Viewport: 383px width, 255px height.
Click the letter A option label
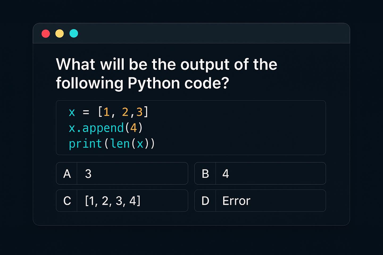point(67,174)
